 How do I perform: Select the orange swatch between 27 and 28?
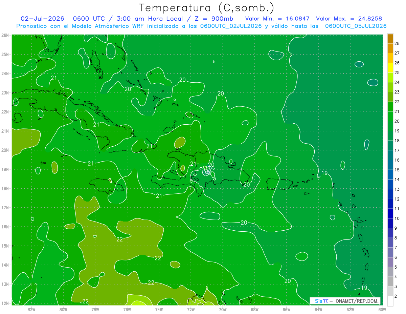390,48
